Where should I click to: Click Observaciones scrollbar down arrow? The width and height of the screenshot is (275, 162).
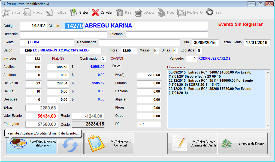point(268,126)
